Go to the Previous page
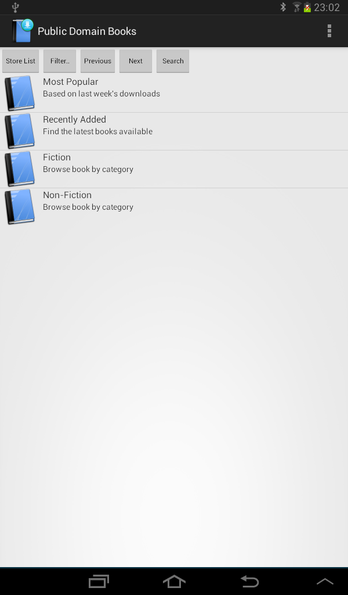The height and width of the screenshot is (595, 348). 97,60
